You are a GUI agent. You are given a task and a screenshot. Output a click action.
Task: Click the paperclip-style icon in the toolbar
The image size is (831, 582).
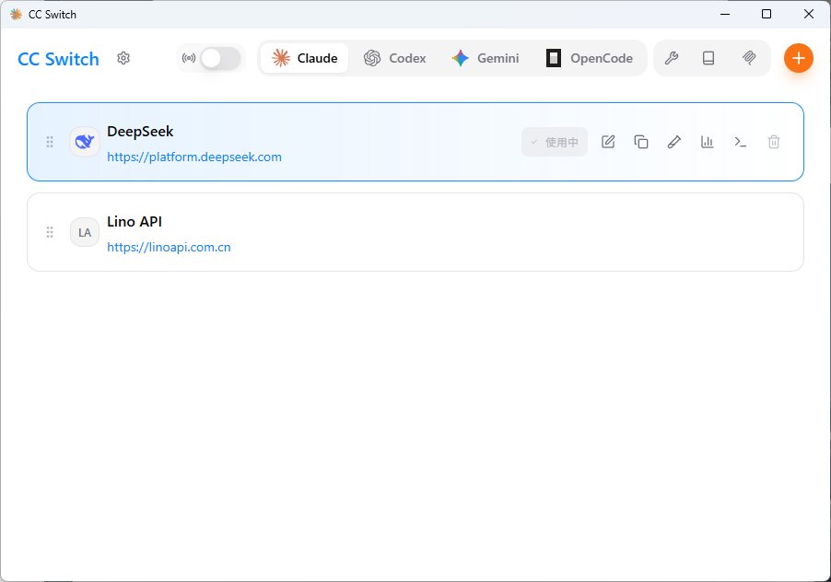tap(749, 58)
